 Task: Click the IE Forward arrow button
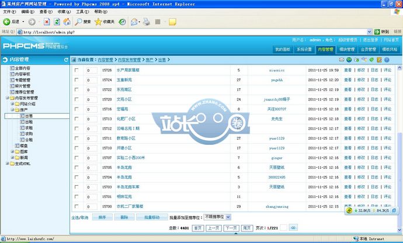click(x=32, y=22)
